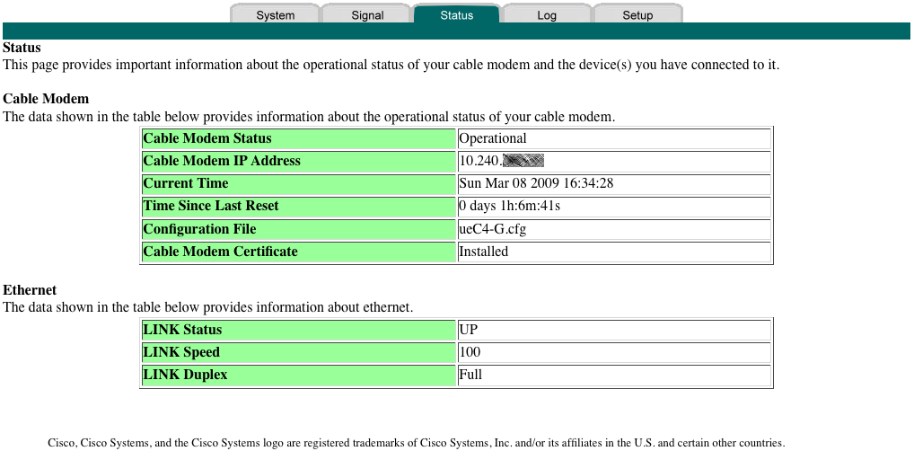
Task: Open the Log tab
Action: point(547,15)
